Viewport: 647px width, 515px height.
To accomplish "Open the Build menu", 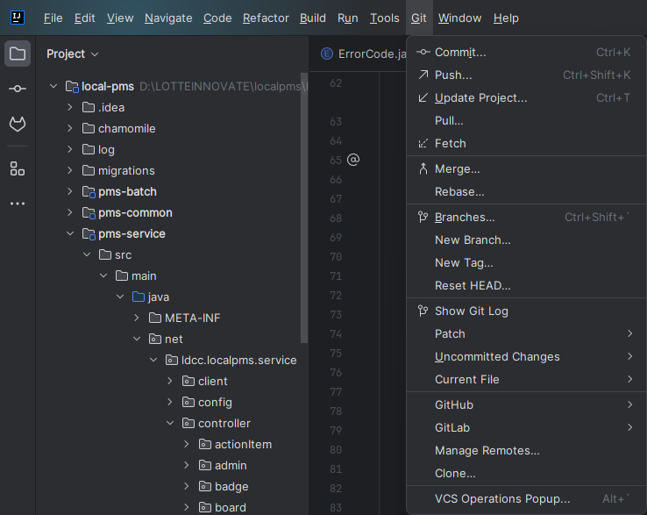I will coord(313,18).
